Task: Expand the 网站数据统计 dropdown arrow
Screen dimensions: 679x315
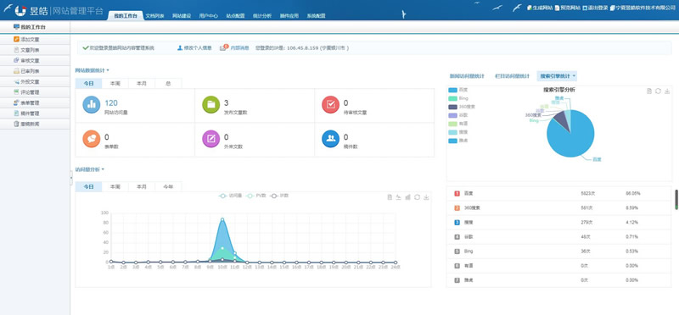Action: [x=108, y=70]
